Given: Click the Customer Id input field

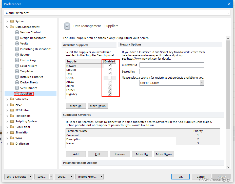Looking at the screenshot, I should 172,65.
